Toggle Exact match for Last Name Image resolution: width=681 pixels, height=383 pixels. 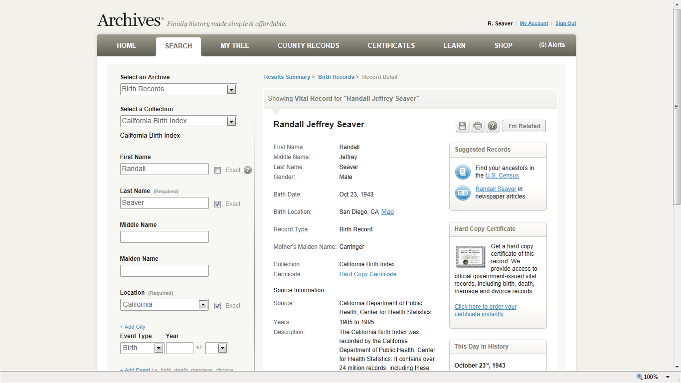217,204
